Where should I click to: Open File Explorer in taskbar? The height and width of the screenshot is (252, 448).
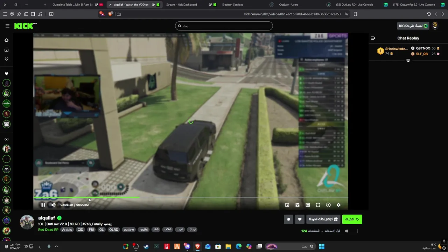click(x=228, y=246)
